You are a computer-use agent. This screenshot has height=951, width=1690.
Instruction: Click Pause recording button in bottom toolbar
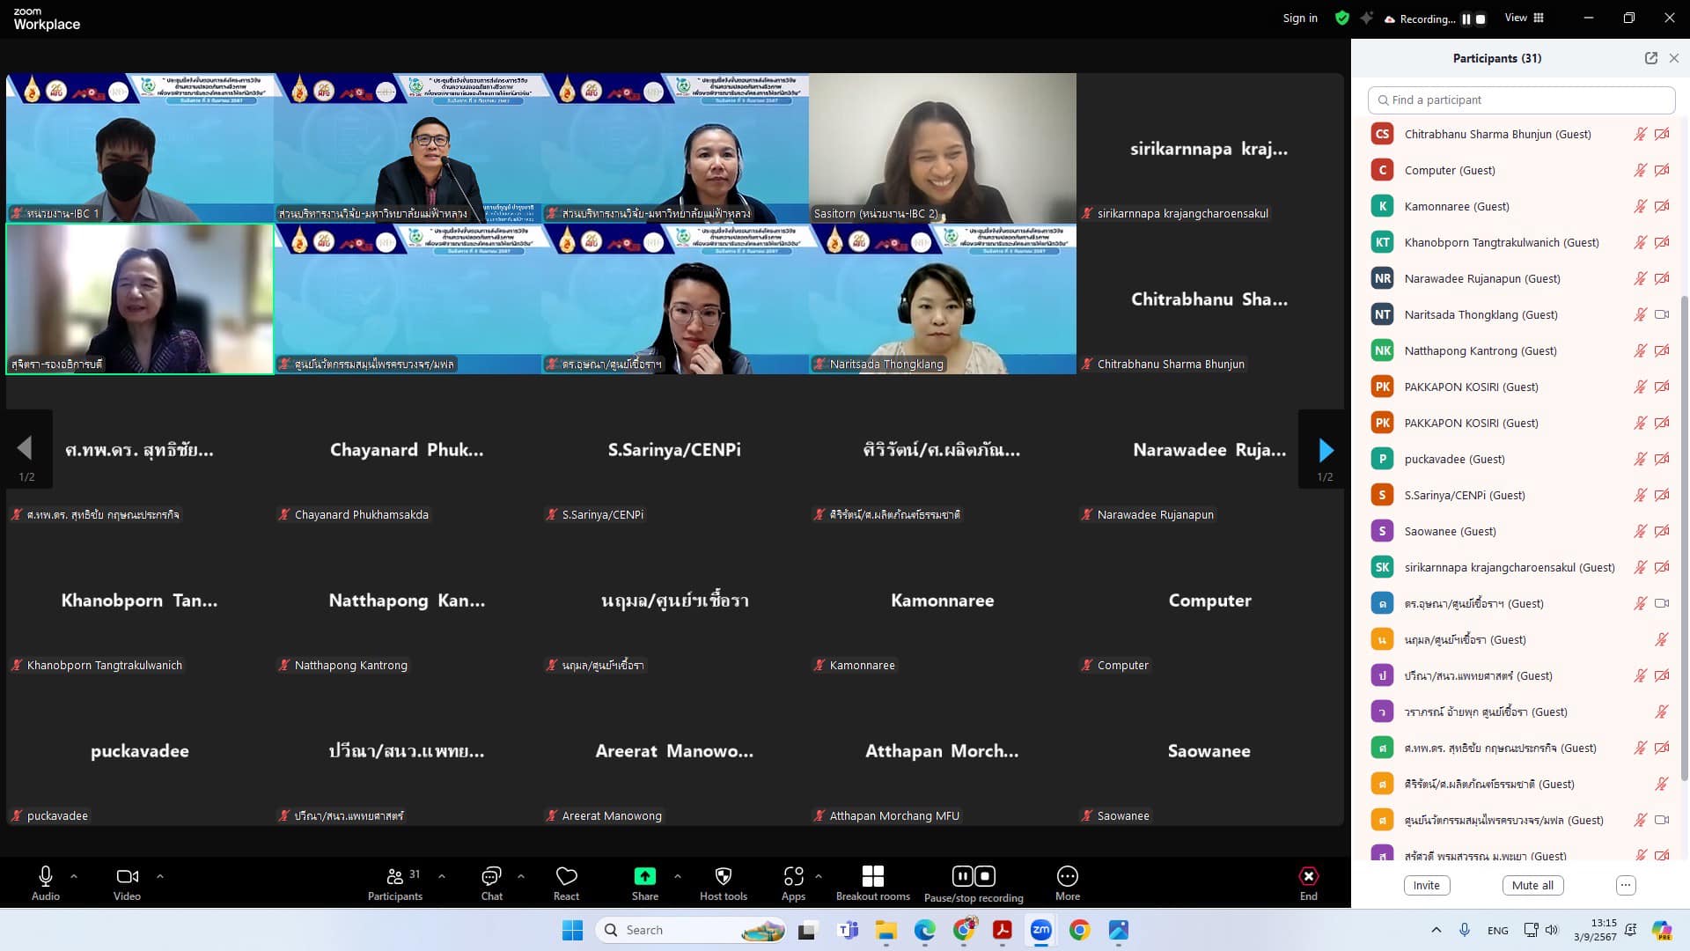point(963,876)
